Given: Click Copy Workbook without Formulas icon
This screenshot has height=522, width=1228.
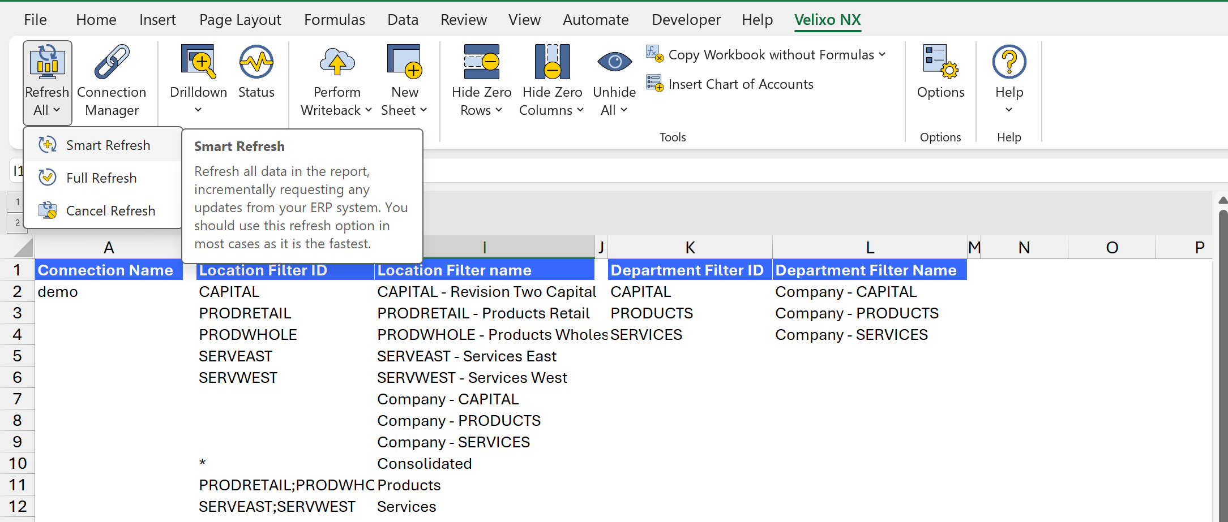Looking at the screenshot, I should click(x=654, y=54).
